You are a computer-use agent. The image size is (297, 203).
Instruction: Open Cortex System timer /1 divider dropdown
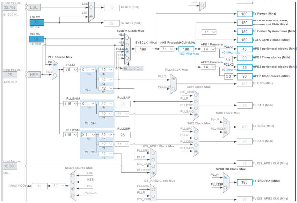coord(209,32)
